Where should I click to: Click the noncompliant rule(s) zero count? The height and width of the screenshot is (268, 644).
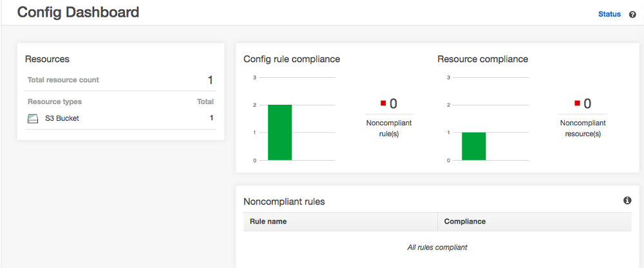coord(393,103)
